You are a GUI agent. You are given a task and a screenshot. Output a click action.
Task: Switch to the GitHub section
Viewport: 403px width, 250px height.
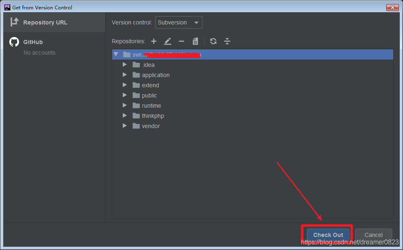coord(33,42)
